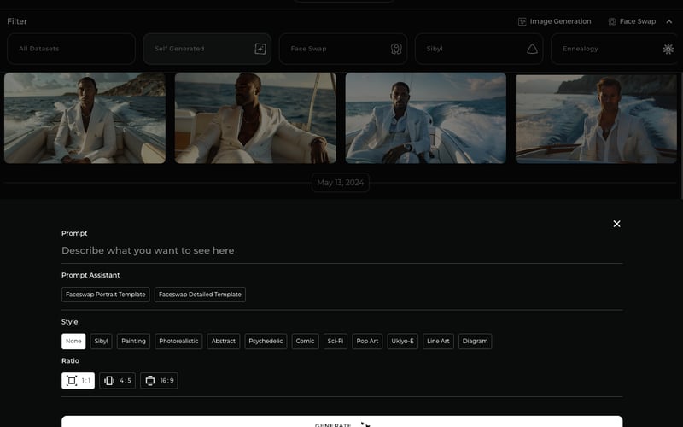Select the Abstract style option
This screenshot has width=683, height=427.
point(224,341)
